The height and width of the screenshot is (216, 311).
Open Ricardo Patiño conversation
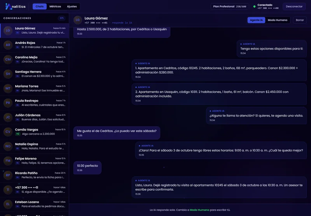[x=35, y=175]
